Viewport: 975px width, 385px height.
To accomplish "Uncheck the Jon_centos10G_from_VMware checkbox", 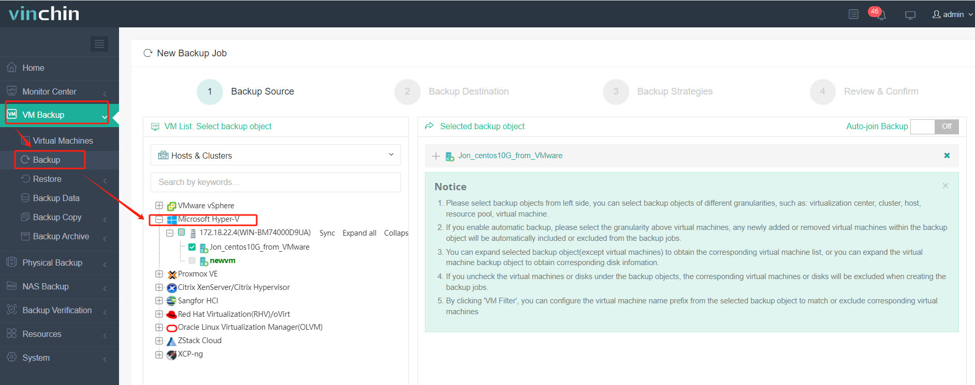I will 192,247.
